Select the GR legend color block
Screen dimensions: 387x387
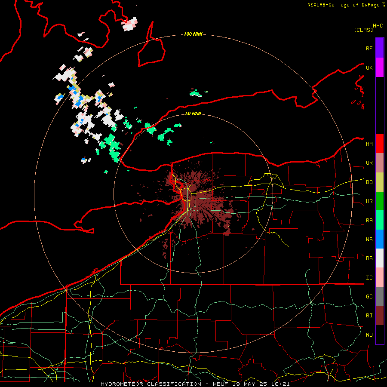[x=380, y=163]
